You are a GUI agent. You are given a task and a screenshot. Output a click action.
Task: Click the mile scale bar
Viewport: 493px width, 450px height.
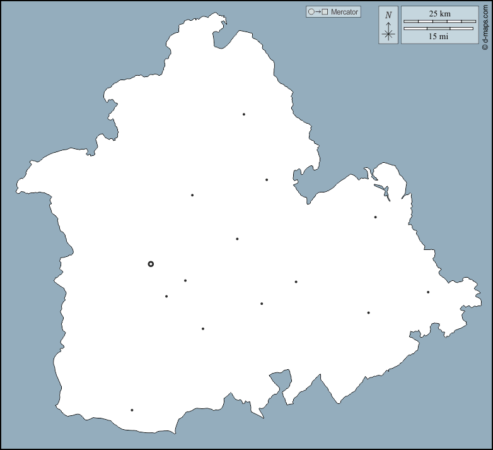coord(438,28)
